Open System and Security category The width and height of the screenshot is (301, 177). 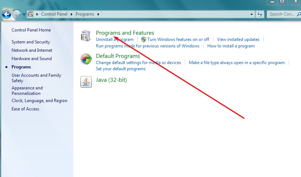[x=31, y=42]
